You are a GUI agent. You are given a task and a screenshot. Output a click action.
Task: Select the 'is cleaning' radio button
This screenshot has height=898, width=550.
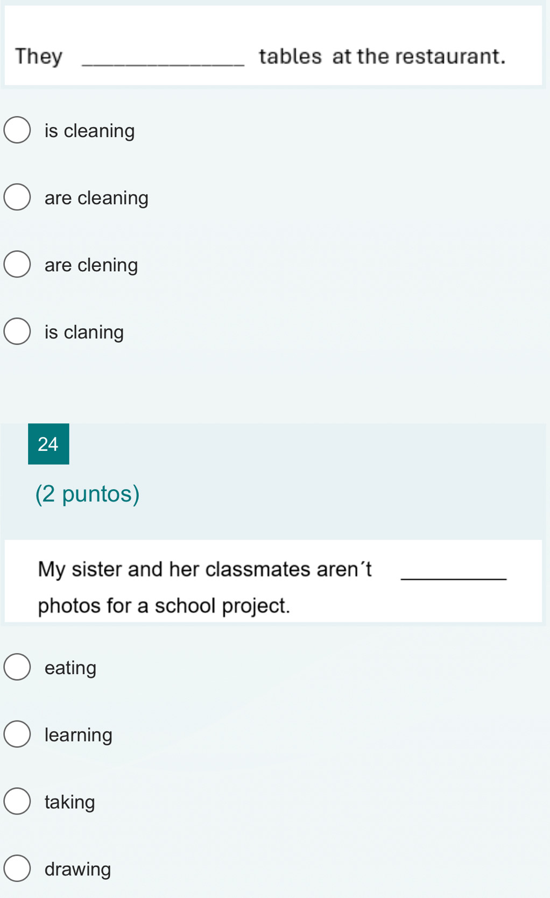pos(17,130)
